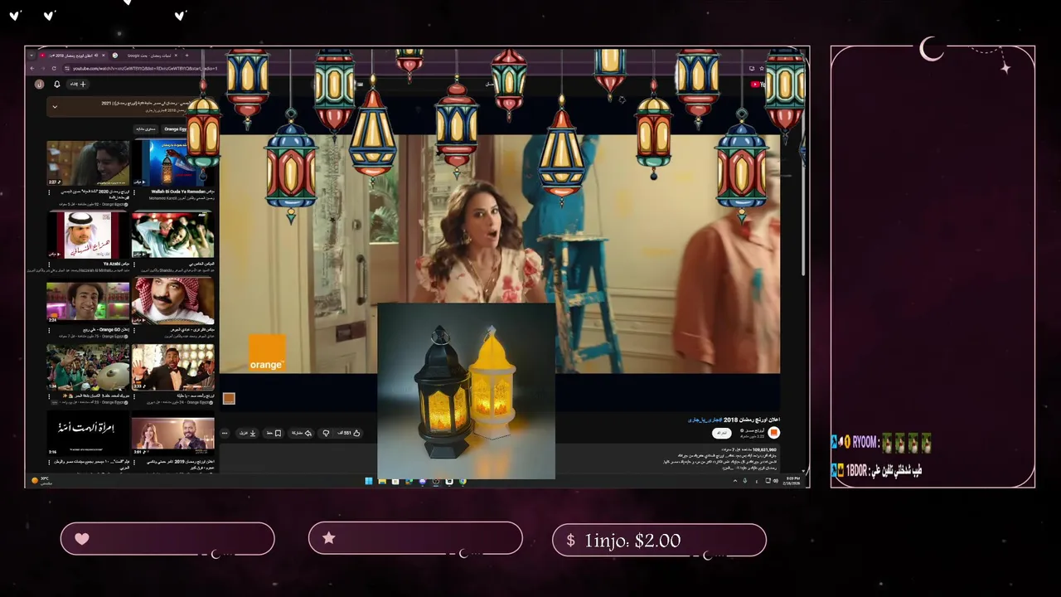The height and width of the screenshot is (597, 1061).
Task: Click the Share button under the video
Action: click(301, 433)
